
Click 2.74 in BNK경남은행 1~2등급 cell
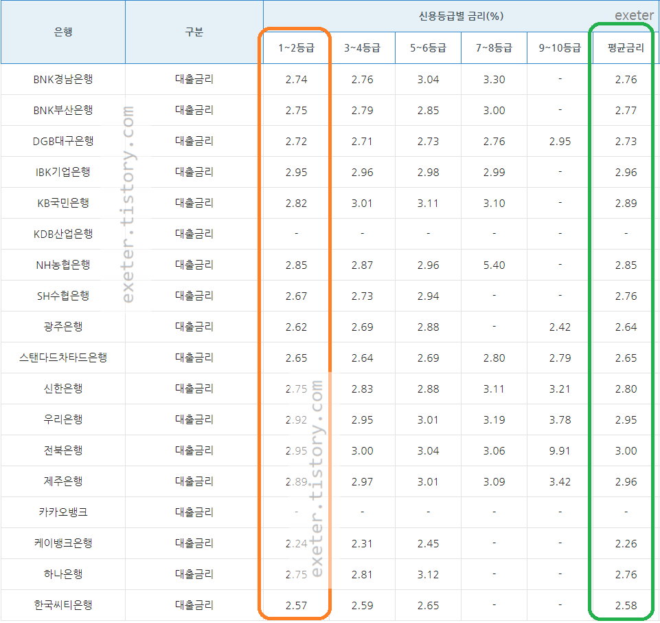(296, 80)
